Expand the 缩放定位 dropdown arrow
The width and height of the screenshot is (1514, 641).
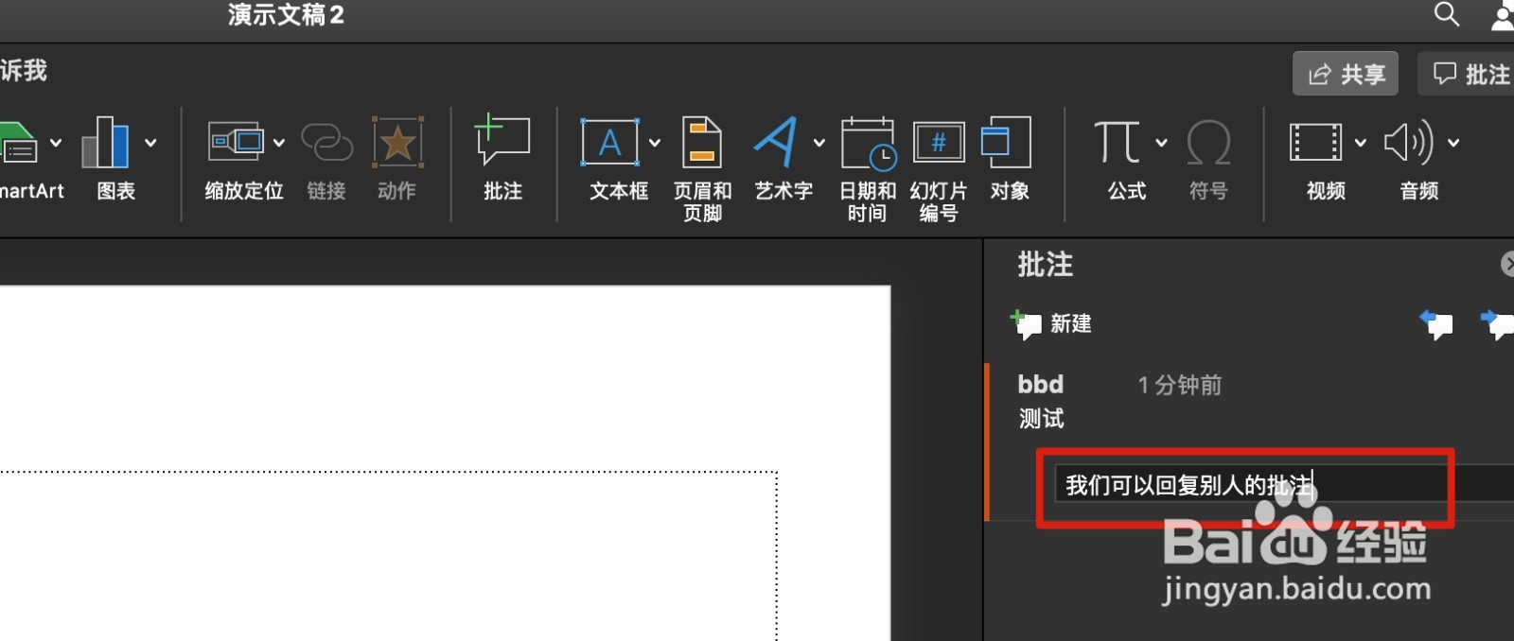point(279,143)
